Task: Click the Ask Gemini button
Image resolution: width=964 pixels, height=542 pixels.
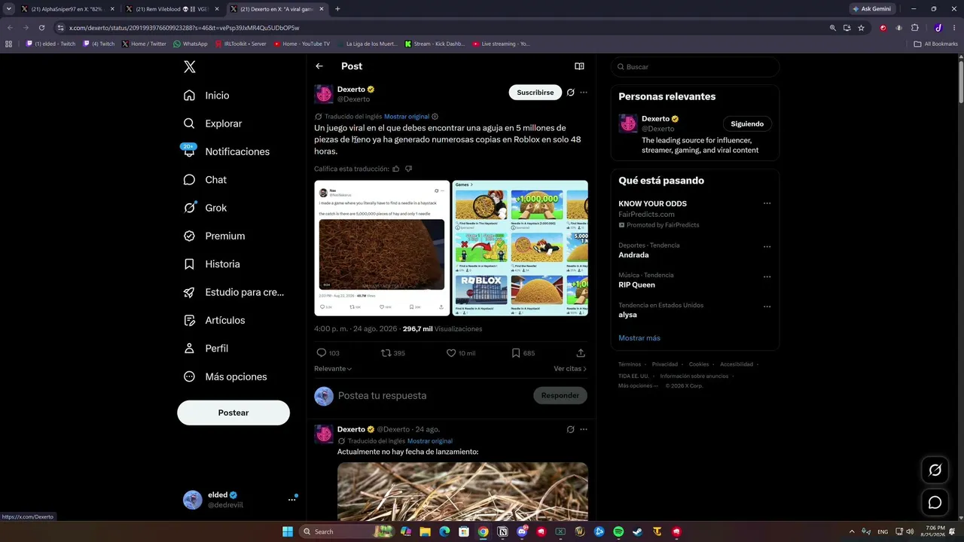Action: pos(873,9)
